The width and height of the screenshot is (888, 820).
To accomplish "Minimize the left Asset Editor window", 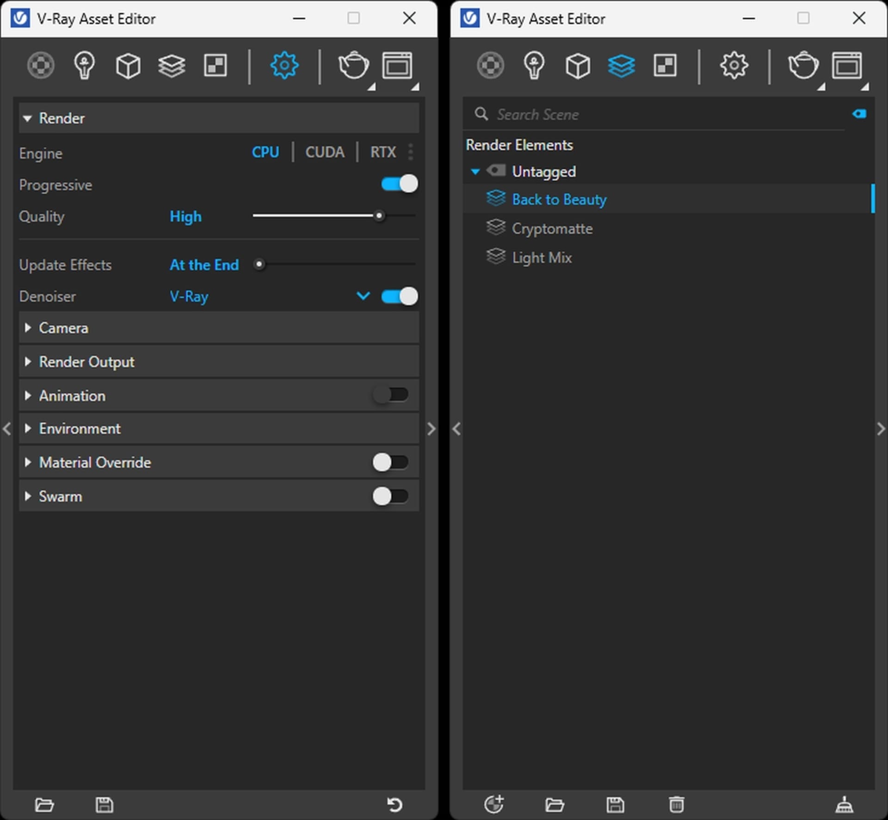I will (x=299, y=18).
